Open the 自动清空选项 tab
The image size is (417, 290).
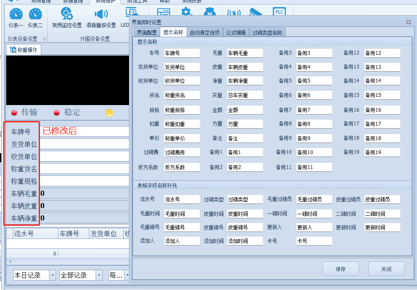pos(204,33)
